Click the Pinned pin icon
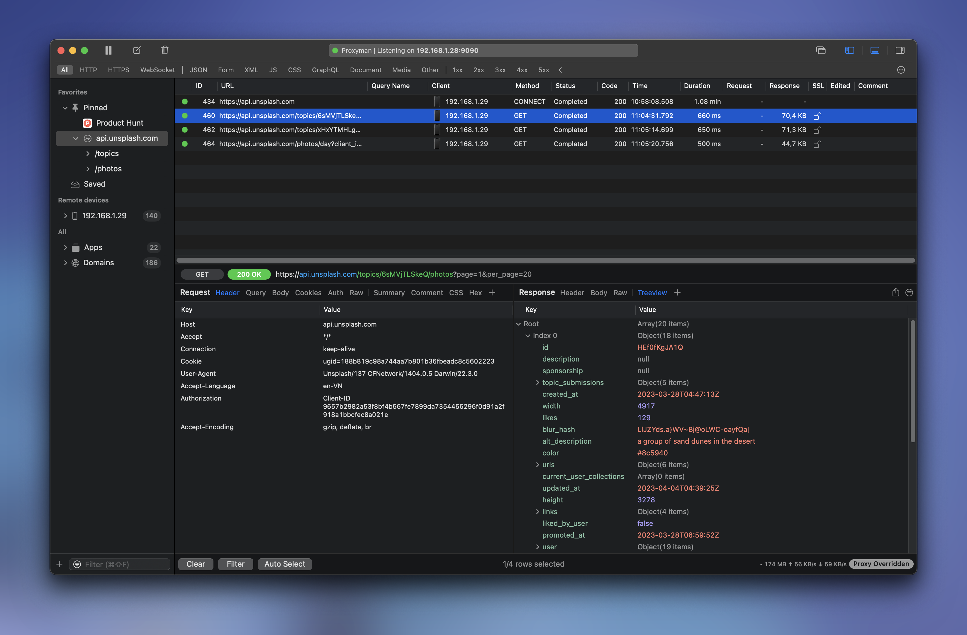 click(x=75, y=107)
